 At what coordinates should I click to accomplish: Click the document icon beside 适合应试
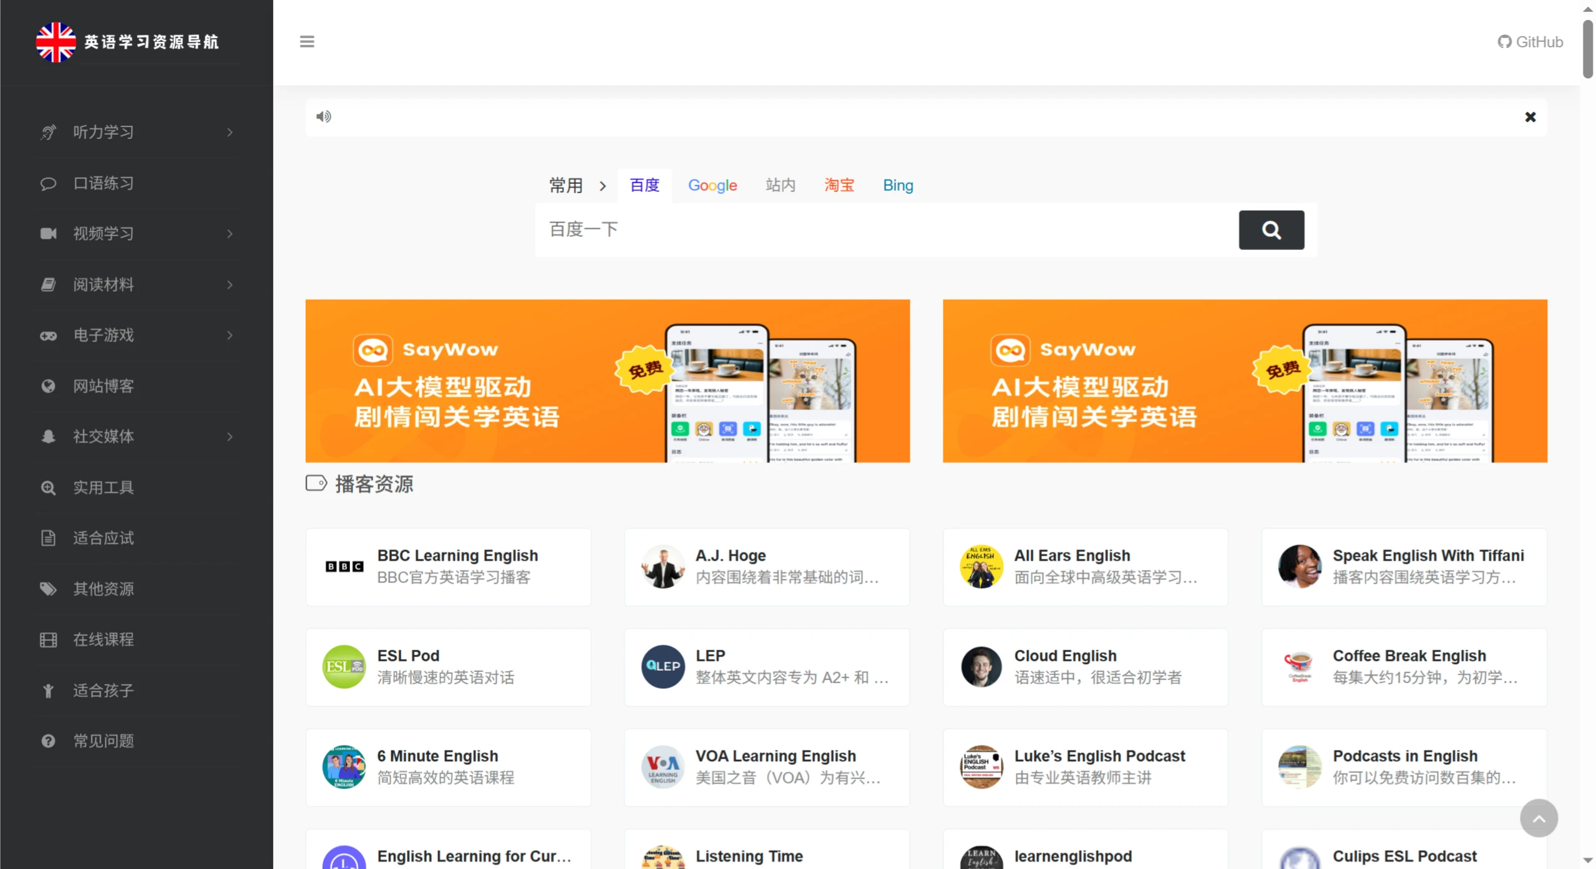(x=48, y=539)
